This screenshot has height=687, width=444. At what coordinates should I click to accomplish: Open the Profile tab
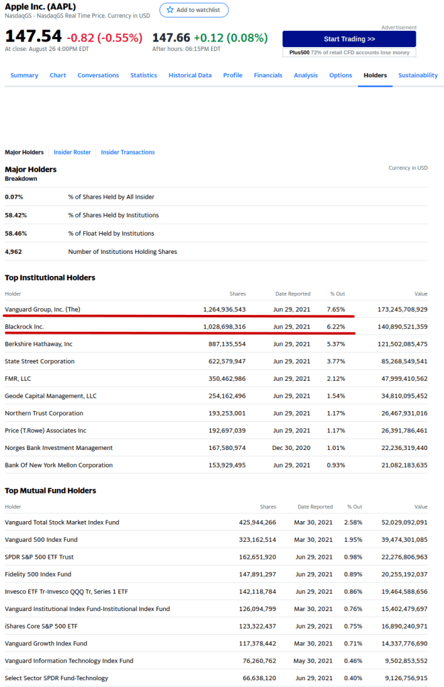pyautogui.click(x=232, y=75)
